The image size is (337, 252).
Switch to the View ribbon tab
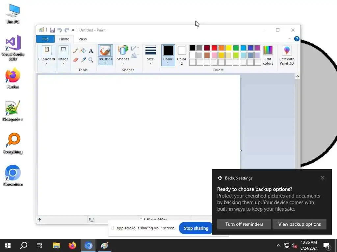tap(83, 39)
